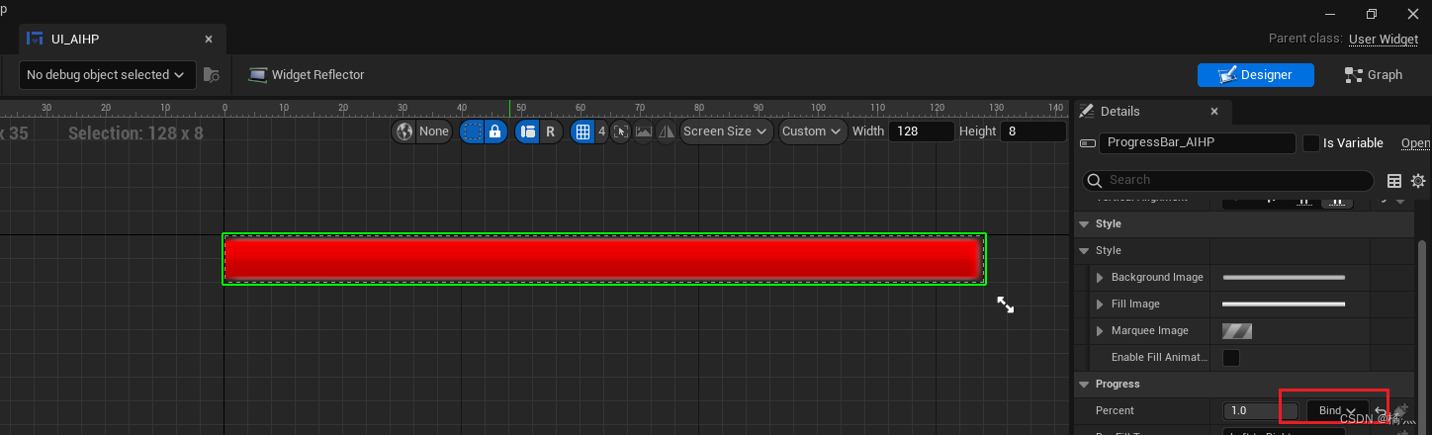Click the Width input field
The image size is (1432, 435).
(x=921, y=130)
